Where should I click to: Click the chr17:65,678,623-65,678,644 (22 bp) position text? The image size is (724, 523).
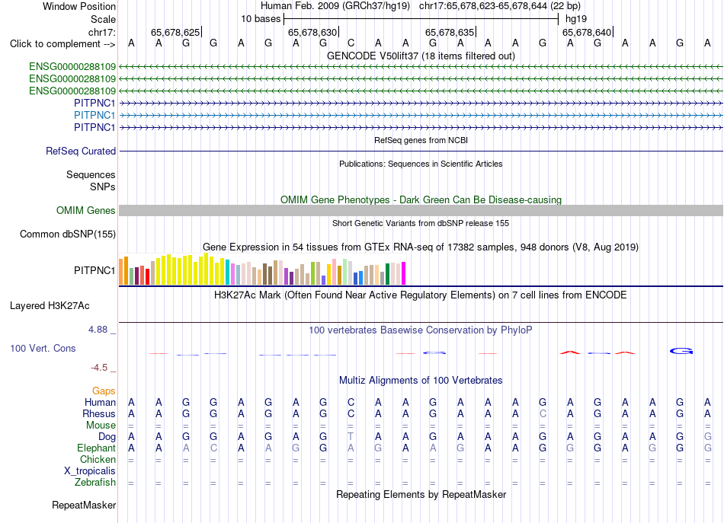[500, 6]
